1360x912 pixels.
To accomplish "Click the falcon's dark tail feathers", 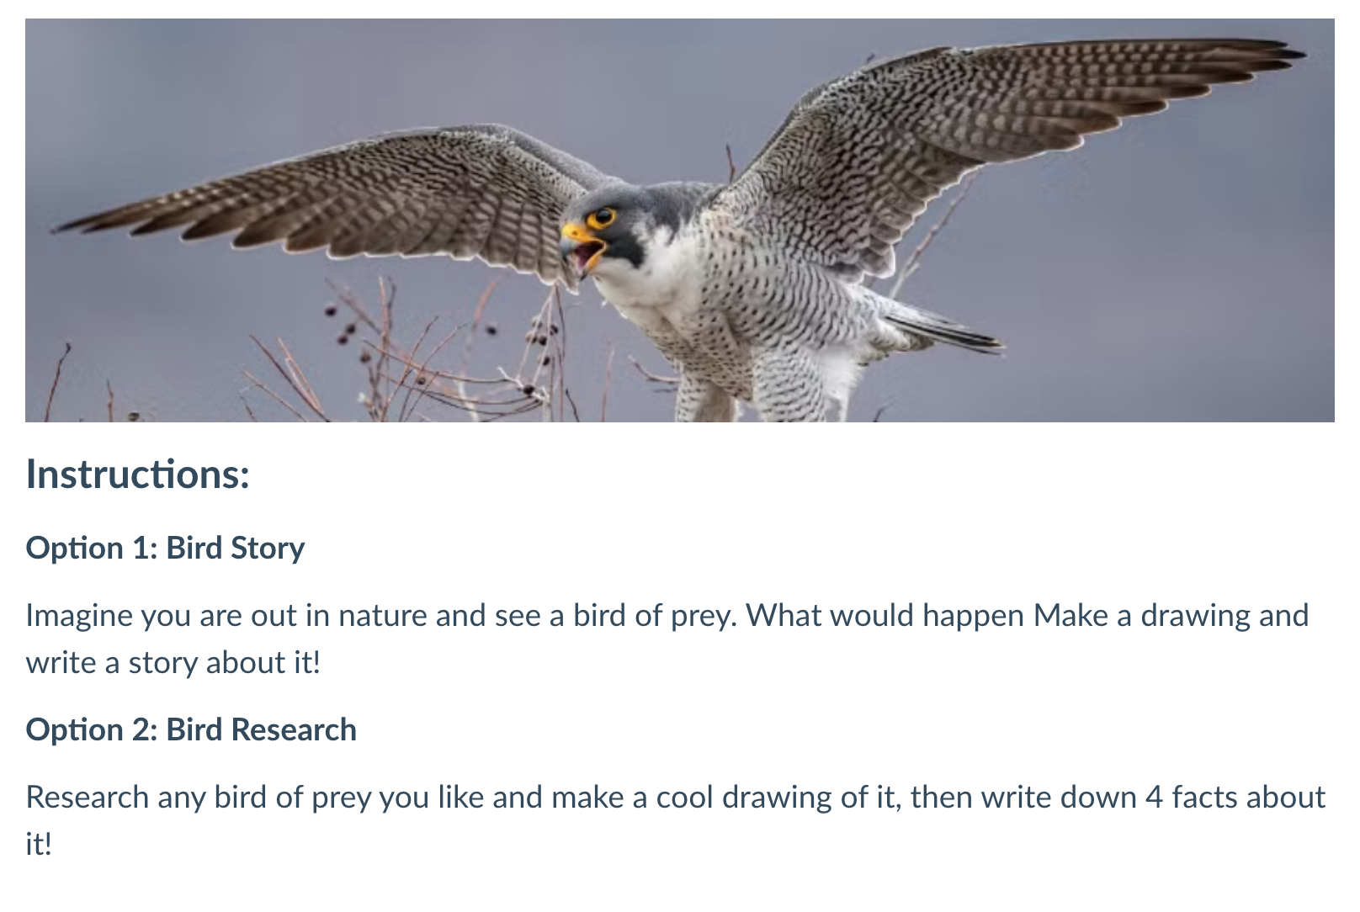I will tap(947, 328).
